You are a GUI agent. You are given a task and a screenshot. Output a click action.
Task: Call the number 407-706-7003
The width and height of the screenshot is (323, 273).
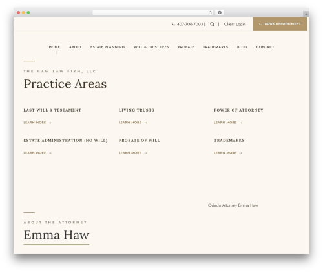coord(190,24)
